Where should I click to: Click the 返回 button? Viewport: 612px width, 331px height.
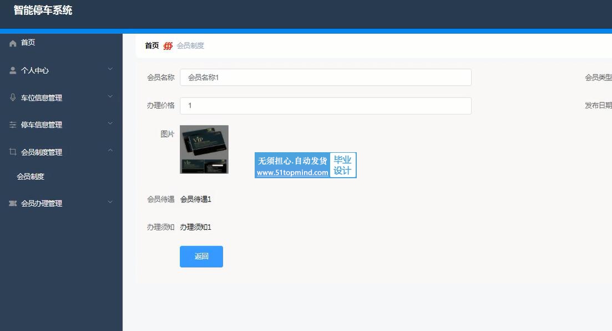(201, 257)
